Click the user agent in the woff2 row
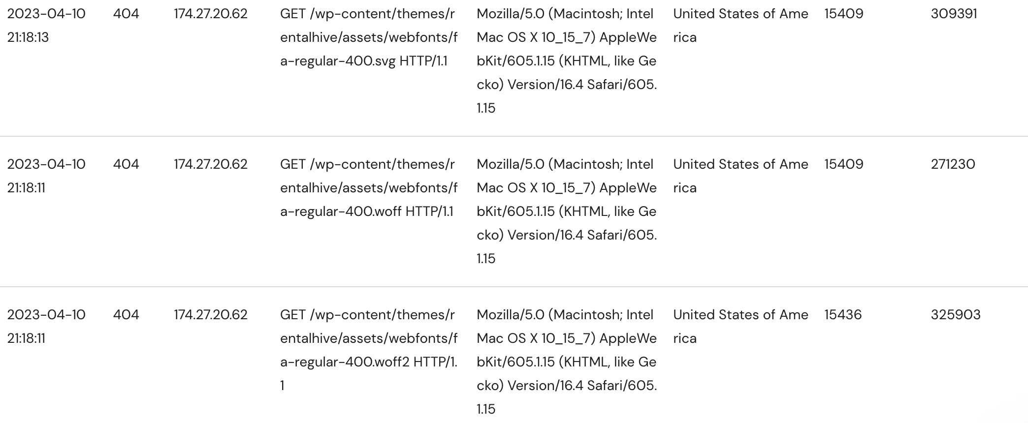The image size is (1028, 423). pos(567,362)
